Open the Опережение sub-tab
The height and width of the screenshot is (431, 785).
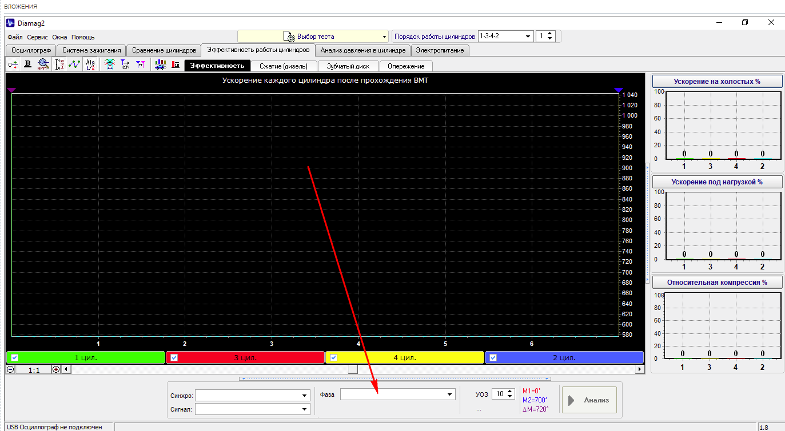tap(406, 66)
